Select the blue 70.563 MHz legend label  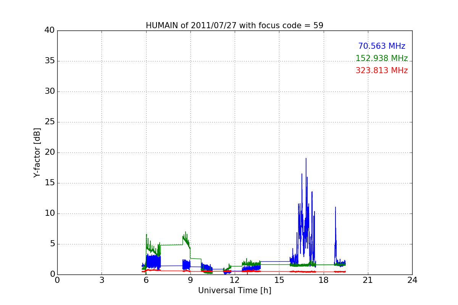click(x=382, y=46)
